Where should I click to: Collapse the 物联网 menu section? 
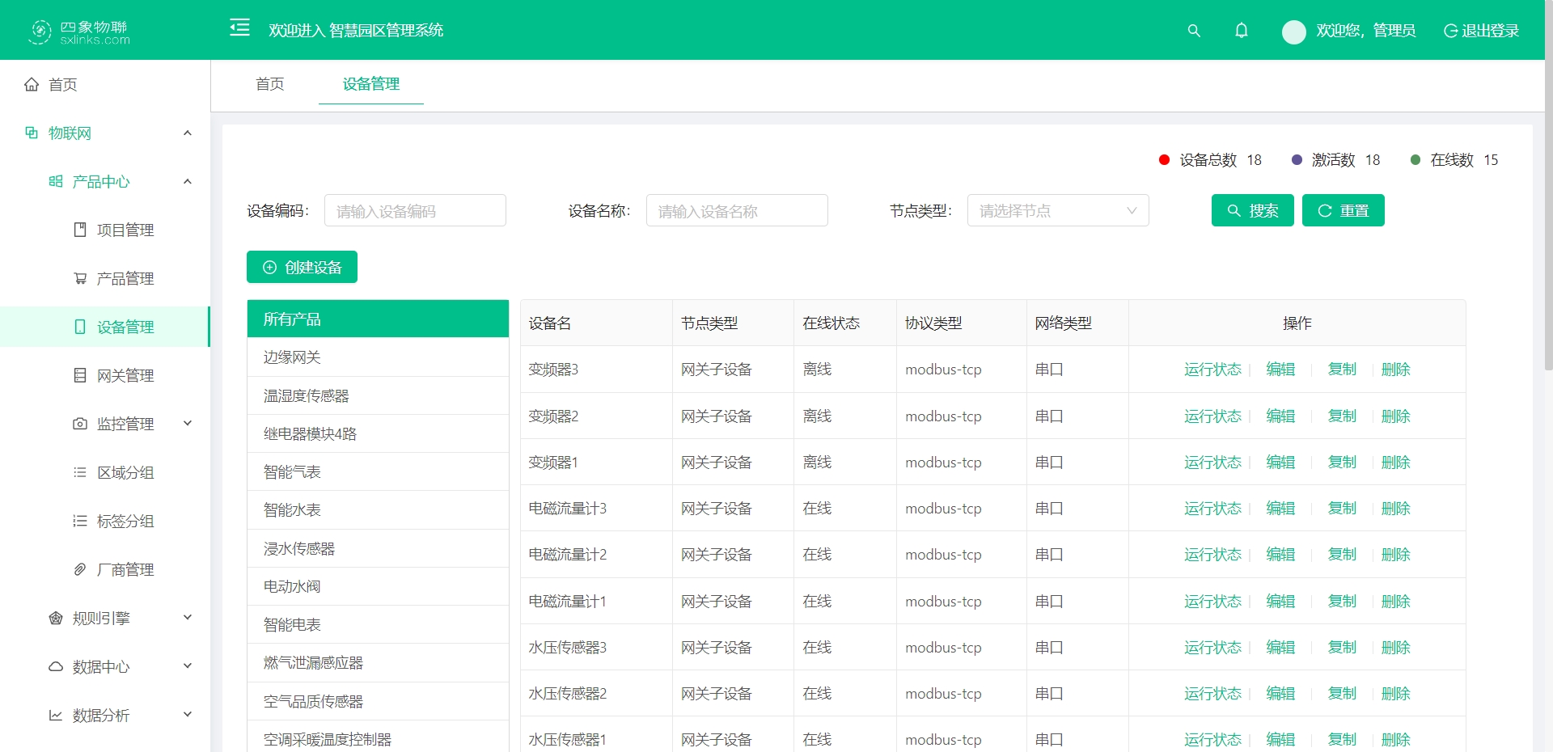(188, 133)
